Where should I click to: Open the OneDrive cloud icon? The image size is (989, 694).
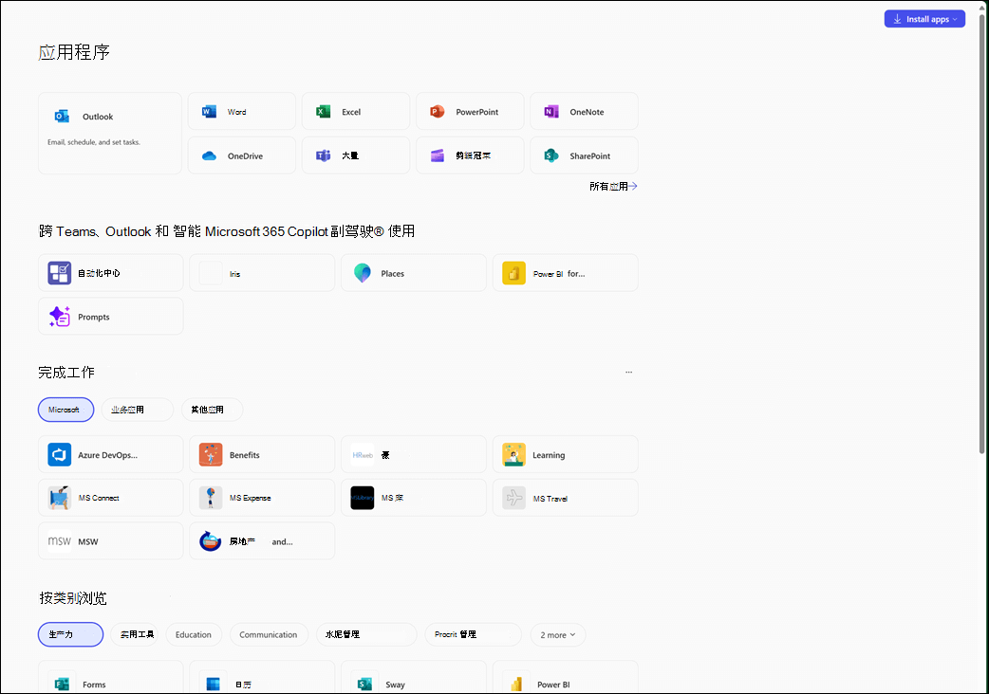[x=209, y=155]
